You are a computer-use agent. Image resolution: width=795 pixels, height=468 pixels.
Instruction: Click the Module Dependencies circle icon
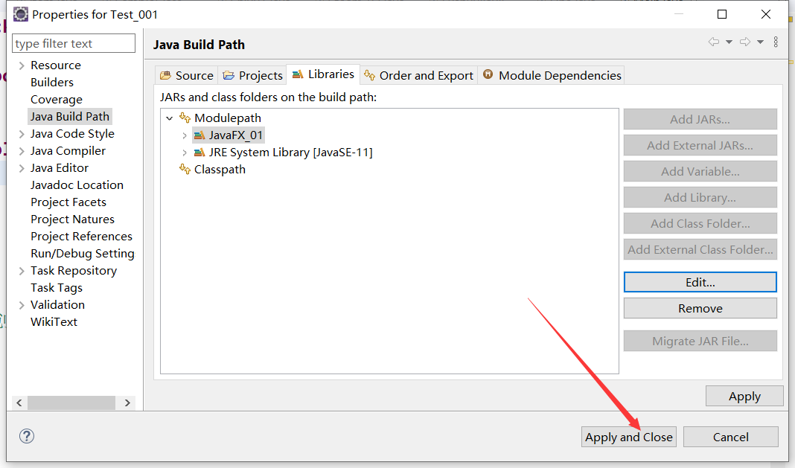pyautogui.click(x=488, y=74)
